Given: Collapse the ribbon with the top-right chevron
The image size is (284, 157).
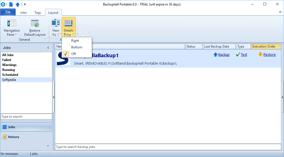Looking at the screenshot, I should [x=280, y=12].
